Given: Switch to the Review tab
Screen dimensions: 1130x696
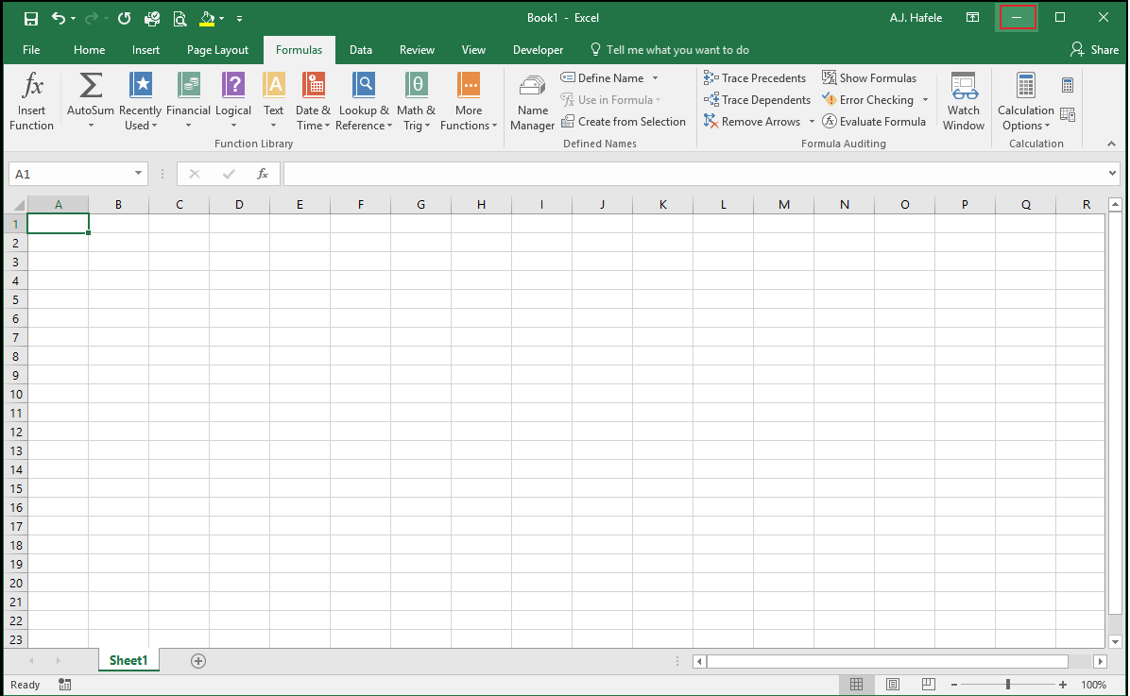Looking at the screenshot, I should [x=418, y=50].
